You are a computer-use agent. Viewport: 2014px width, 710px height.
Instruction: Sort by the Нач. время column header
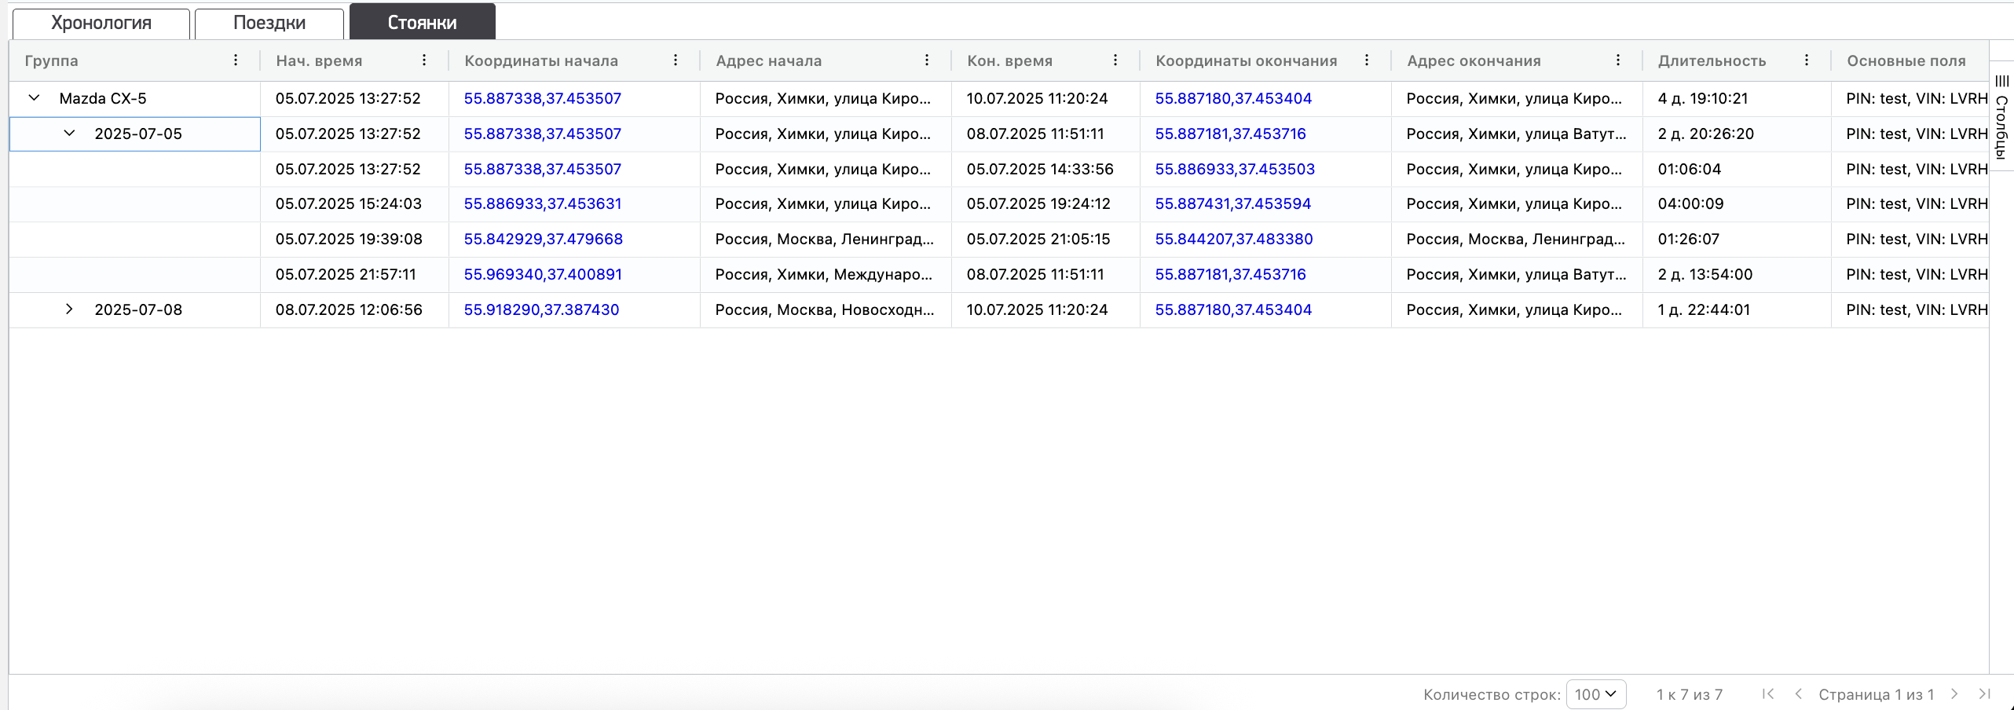pyautogui.click(x=319, y=60)
